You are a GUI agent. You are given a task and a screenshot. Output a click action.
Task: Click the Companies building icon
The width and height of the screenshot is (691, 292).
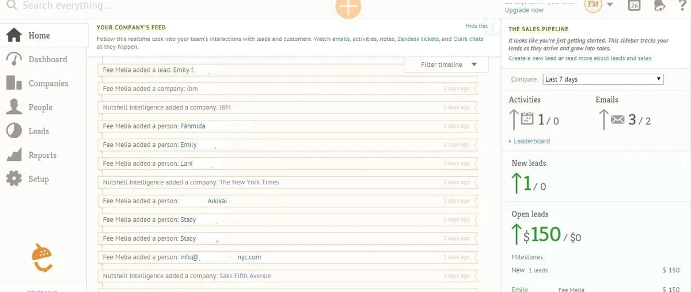point(14,83)
